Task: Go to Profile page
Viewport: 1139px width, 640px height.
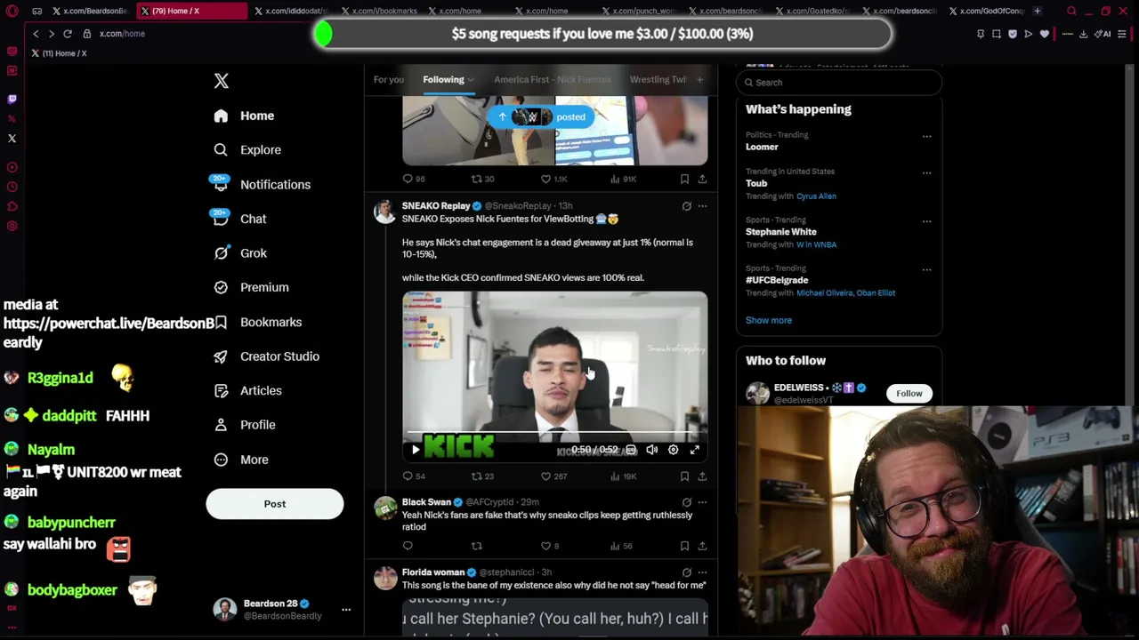Action: pos(245,425)
